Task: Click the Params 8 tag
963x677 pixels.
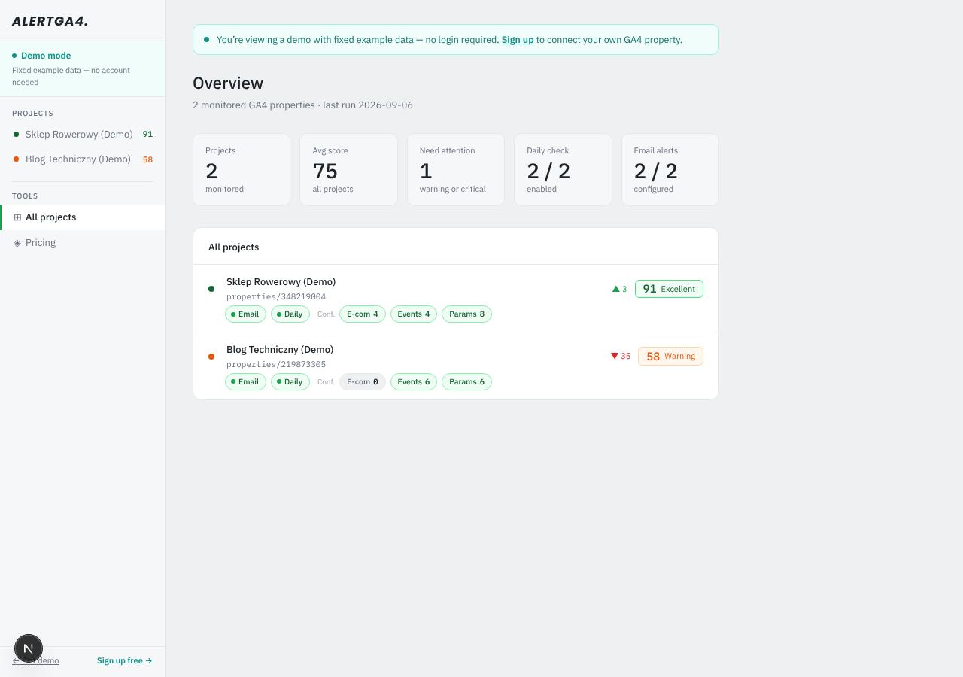Action: pyautogui.click(x=466, y=314)
